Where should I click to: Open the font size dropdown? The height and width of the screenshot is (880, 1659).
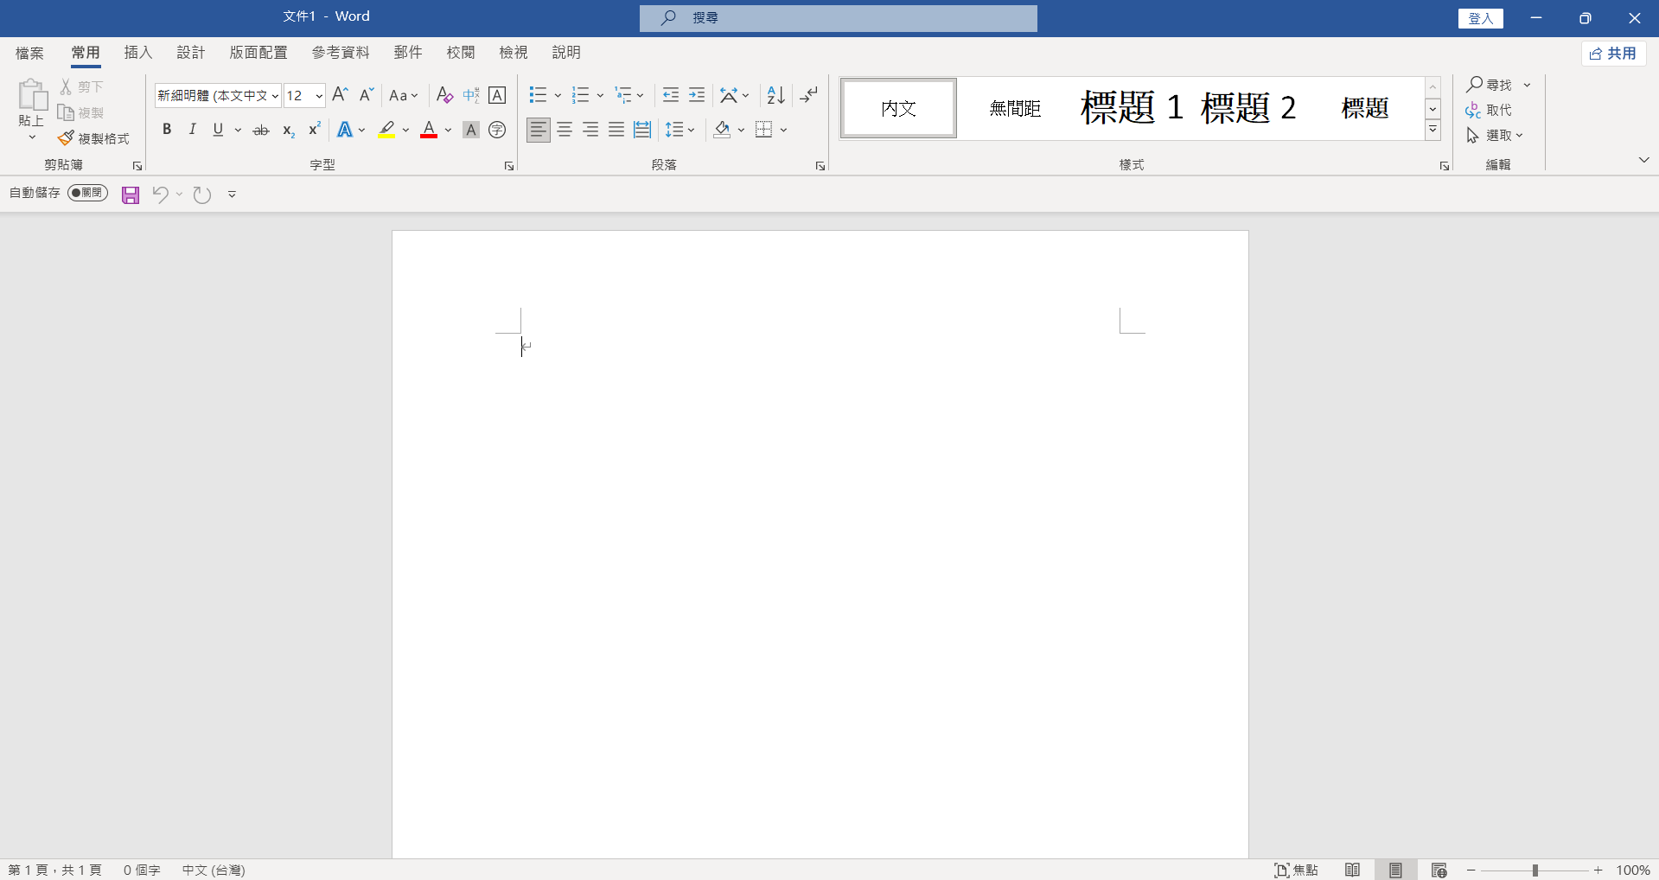(x=318, y=95)
